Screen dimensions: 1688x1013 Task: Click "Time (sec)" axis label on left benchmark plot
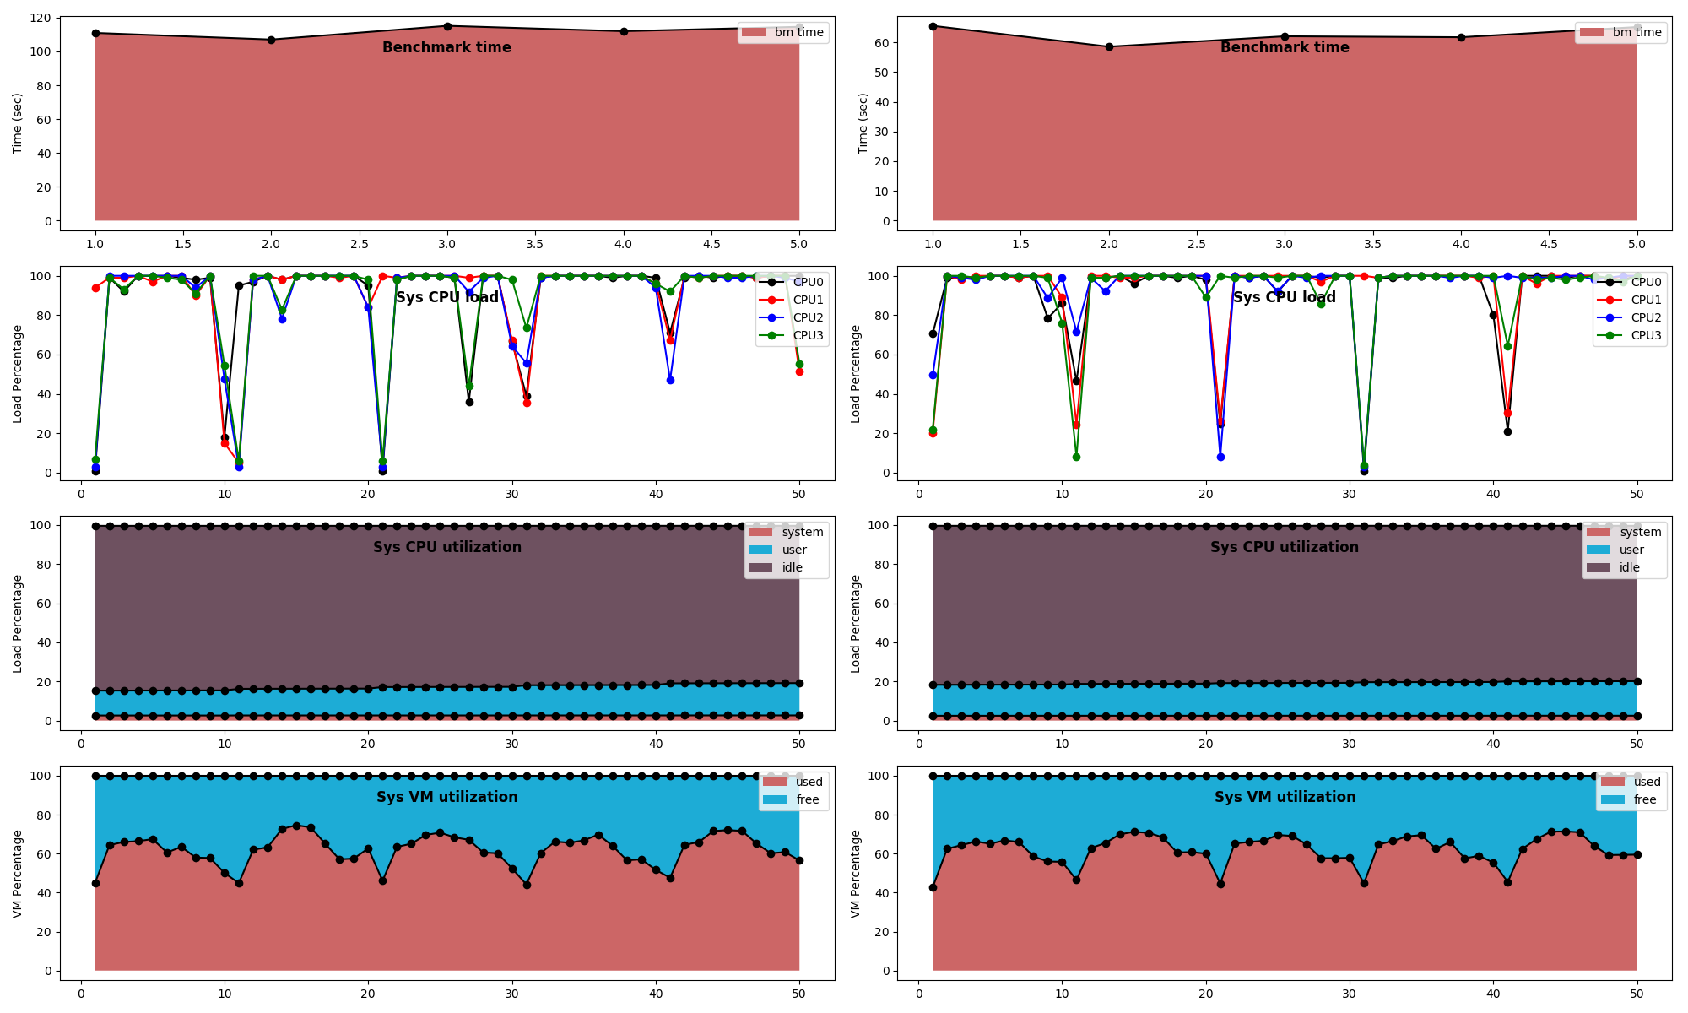pos(18,123)
